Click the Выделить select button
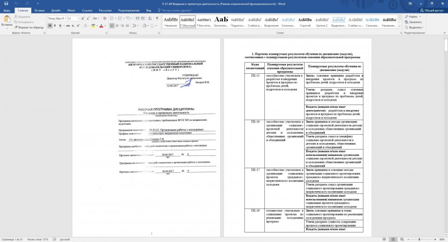 coord(414,27)
